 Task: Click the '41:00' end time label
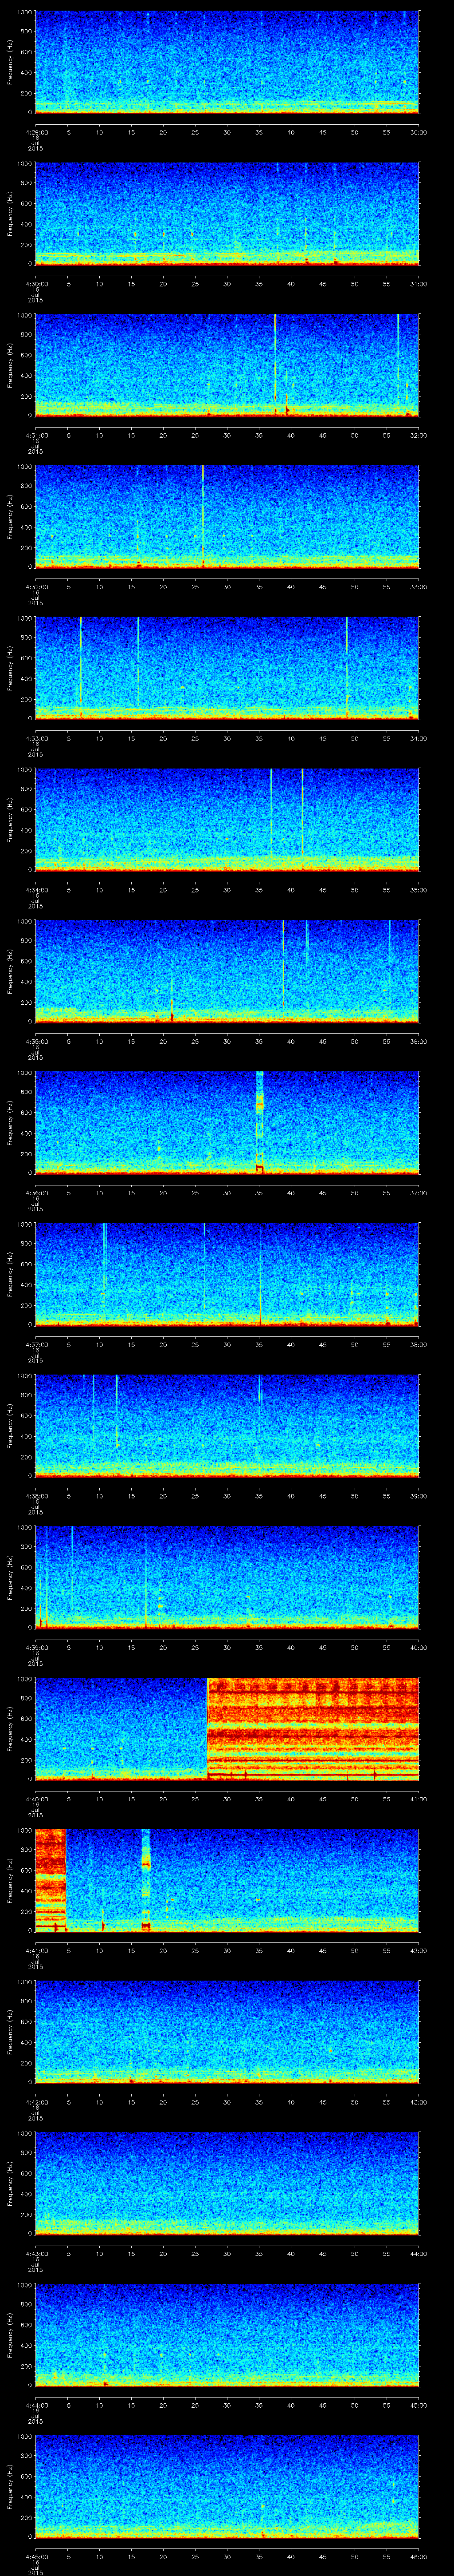(419, 1799)
